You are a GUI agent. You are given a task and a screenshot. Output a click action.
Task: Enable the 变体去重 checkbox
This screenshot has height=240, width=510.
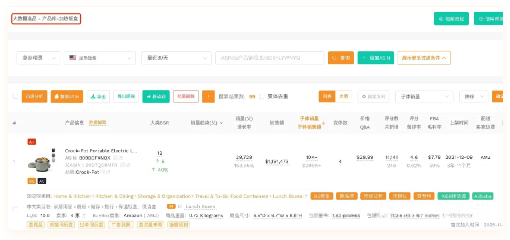pyautogui.click(x=262, y=96)
